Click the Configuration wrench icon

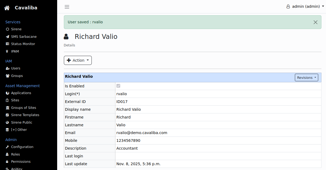click(8, 147)
